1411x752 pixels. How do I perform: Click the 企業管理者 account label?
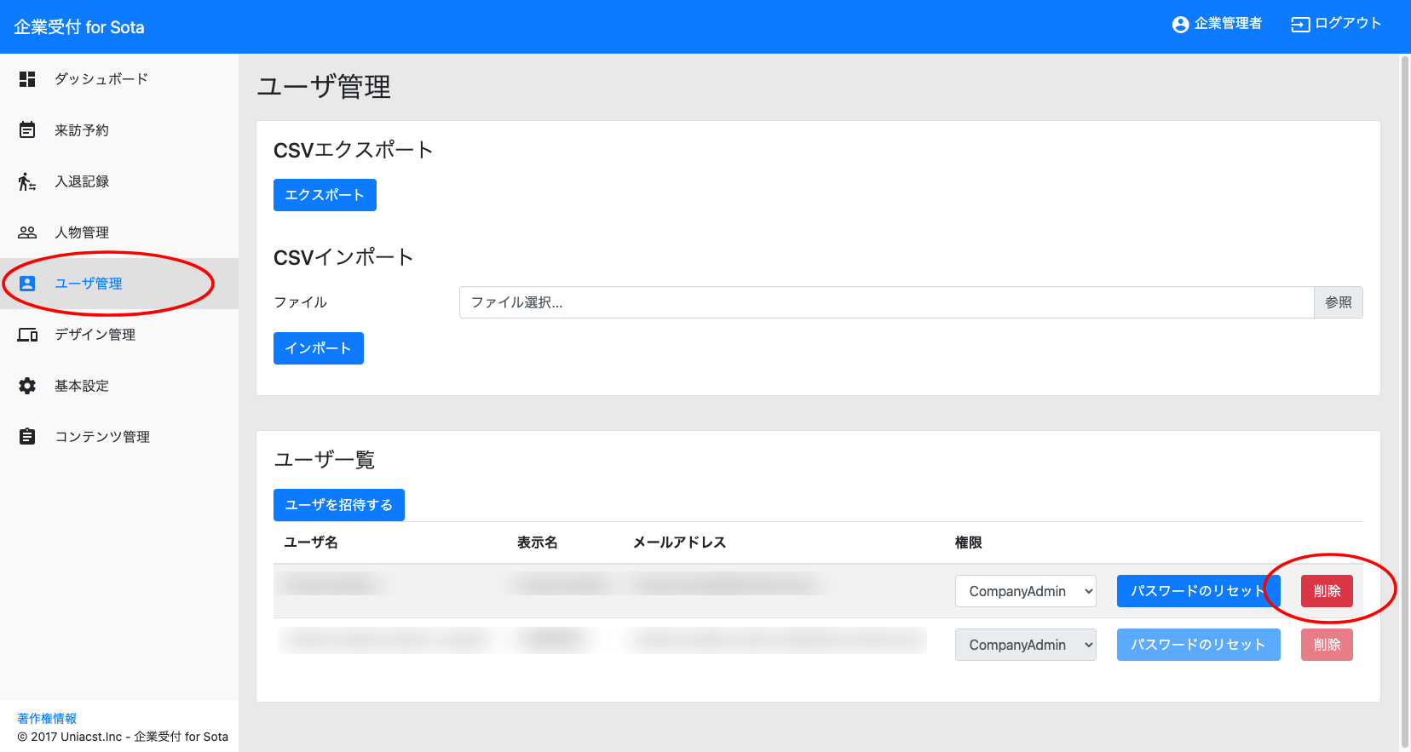[x=1228, y=24]
